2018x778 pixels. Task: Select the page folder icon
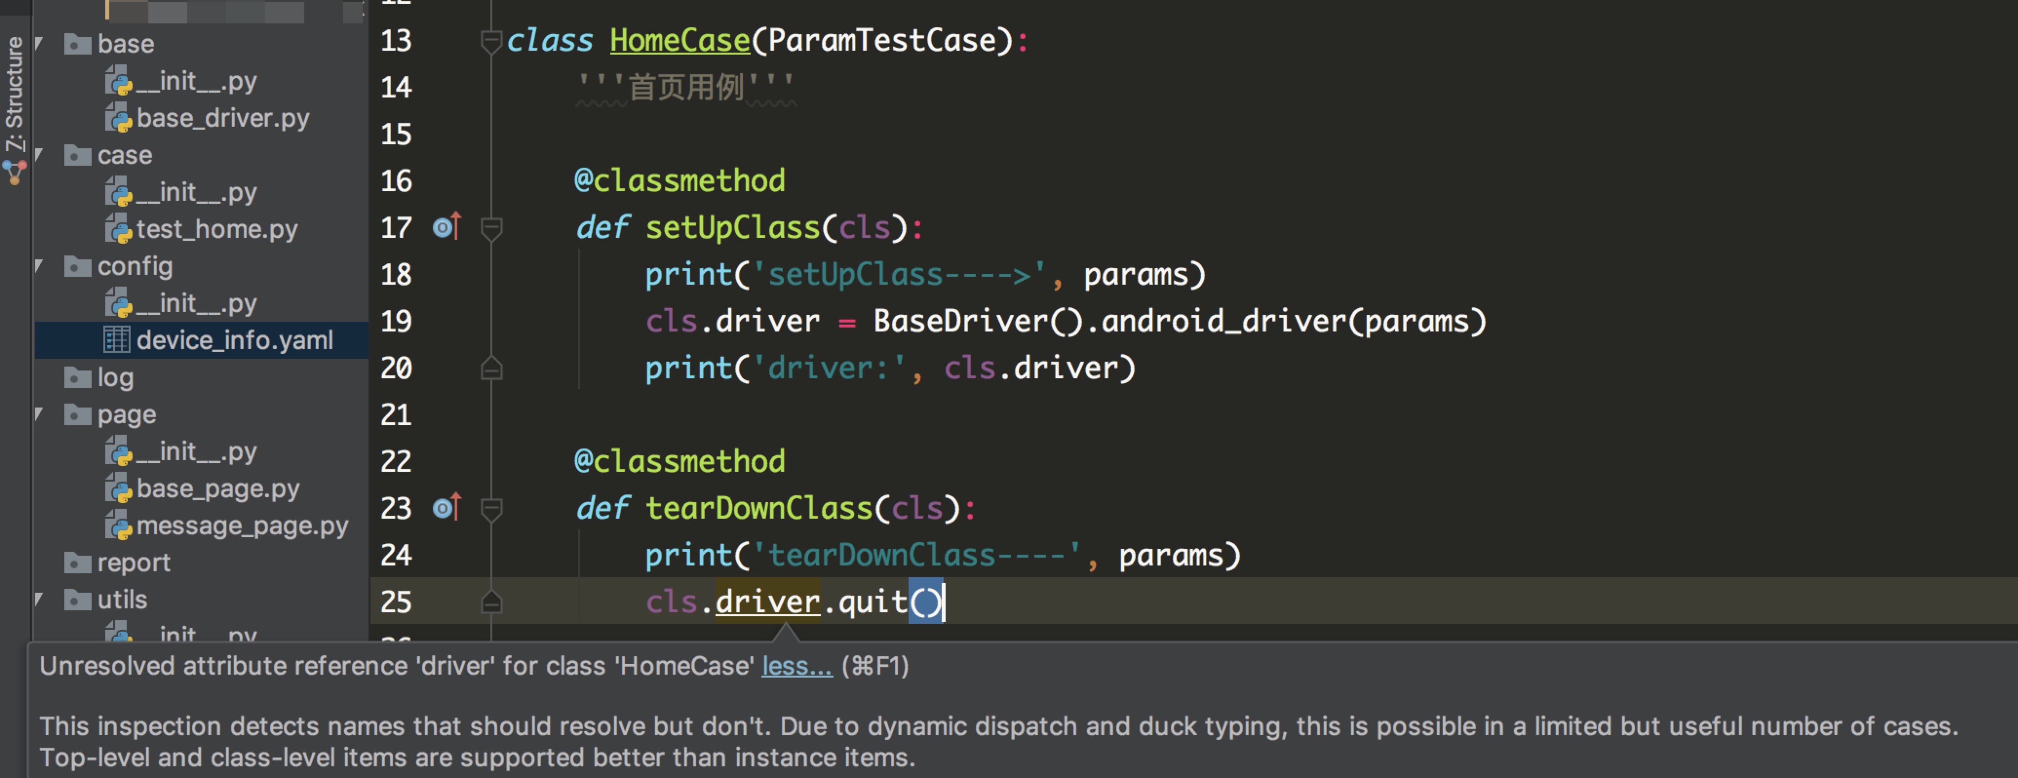[x=78, y=414]
